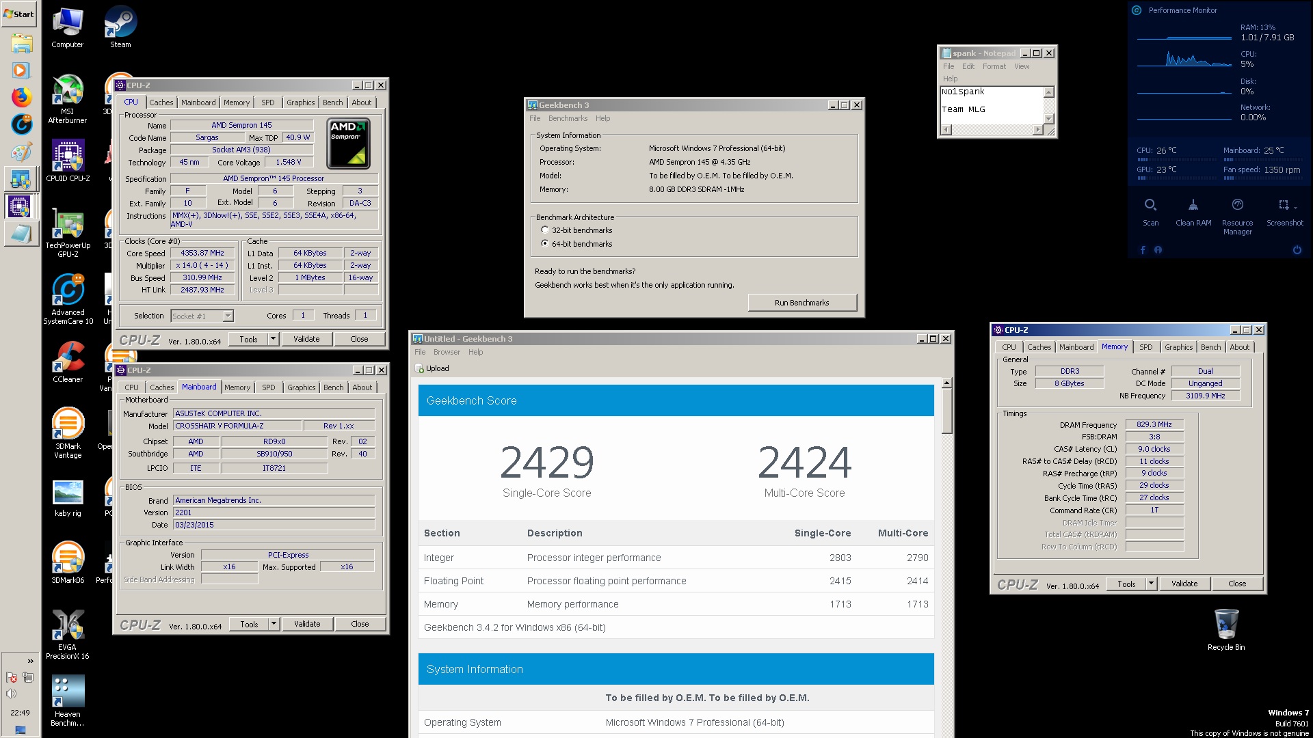This screenshot has height=738, width=1313.
Task: Click Run Benchmarks button
Action: 801,303
